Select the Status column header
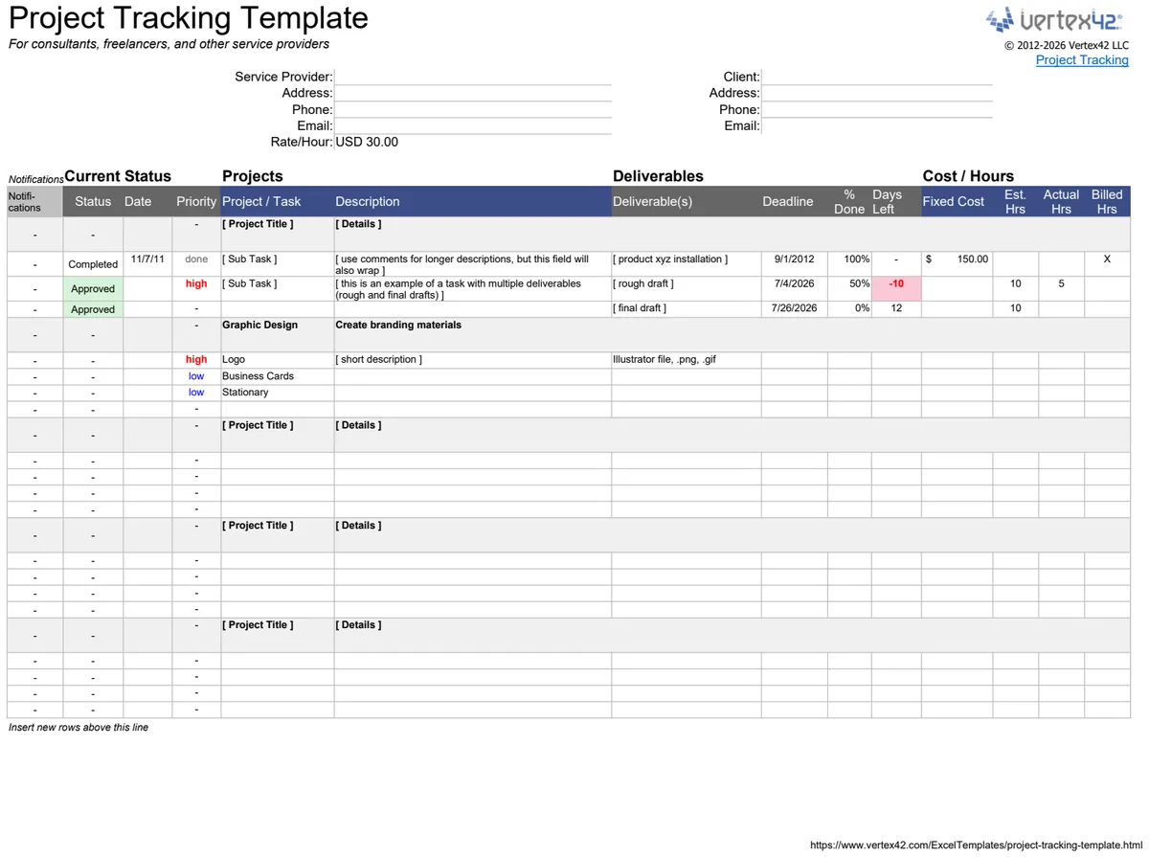 [93, 201]
